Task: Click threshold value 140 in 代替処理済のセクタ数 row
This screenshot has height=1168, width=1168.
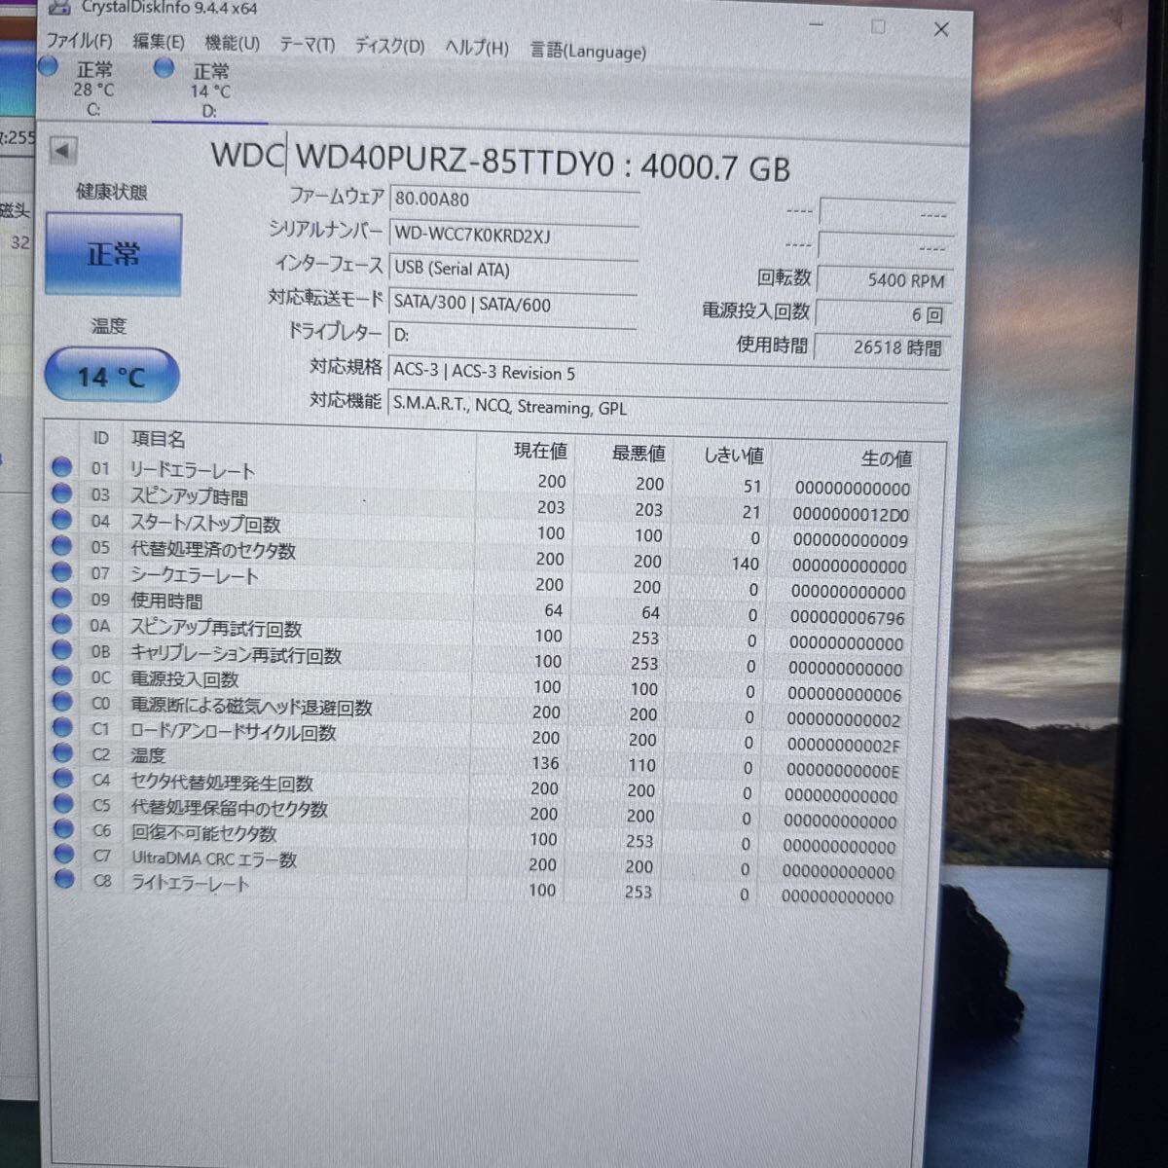Action: coord(745,564)
